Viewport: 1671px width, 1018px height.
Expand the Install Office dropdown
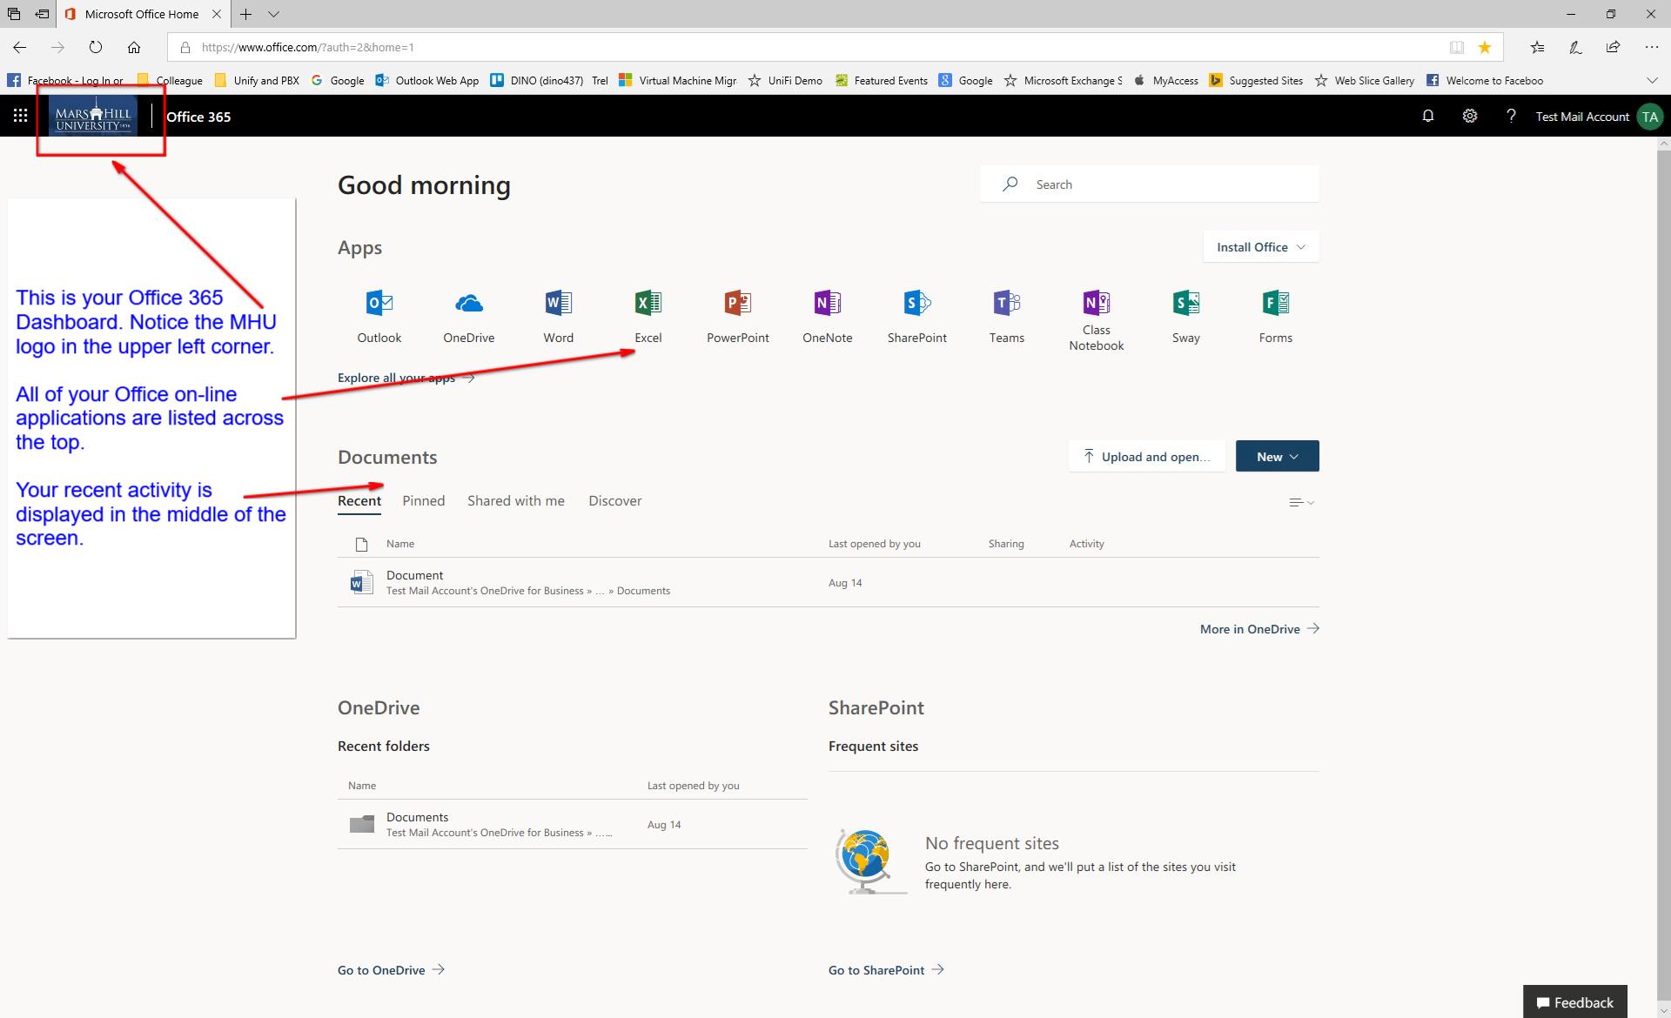point(1259,246)
